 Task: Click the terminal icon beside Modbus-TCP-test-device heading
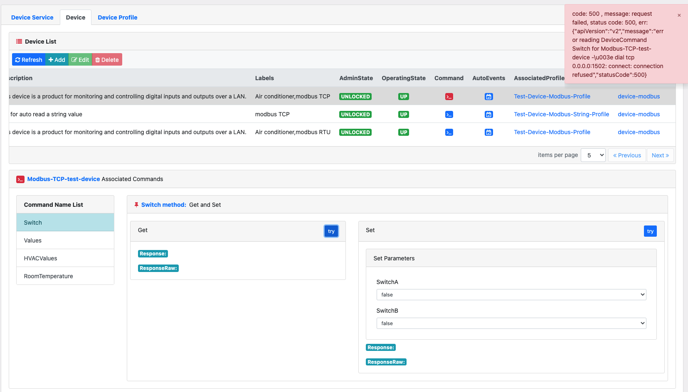[x=20, y=179]
